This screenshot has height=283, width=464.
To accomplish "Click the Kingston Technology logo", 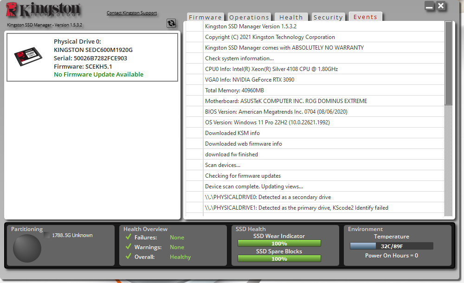I will (43, 9).
